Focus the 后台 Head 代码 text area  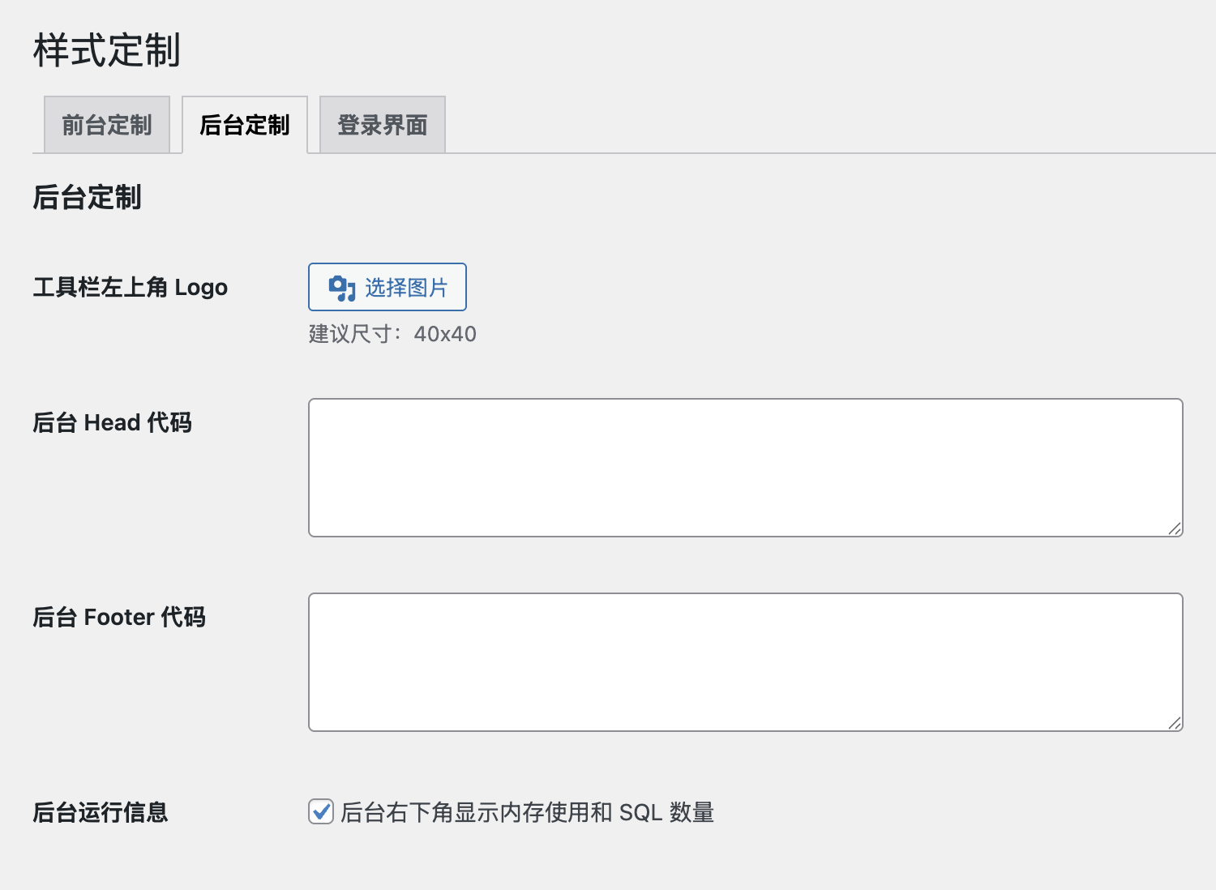click(746, 468)
